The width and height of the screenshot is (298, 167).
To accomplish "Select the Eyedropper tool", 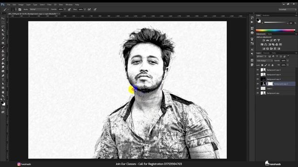I will (x=3, y=39).
